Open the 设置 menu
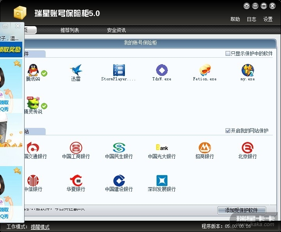The image size is (281, 232). pos(268,19)
